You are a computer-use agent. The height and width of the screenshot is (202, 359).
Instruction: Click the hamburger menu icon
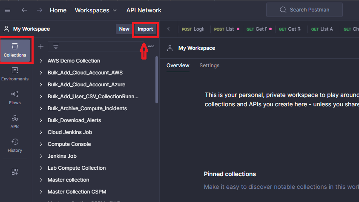tap(8, 10)
